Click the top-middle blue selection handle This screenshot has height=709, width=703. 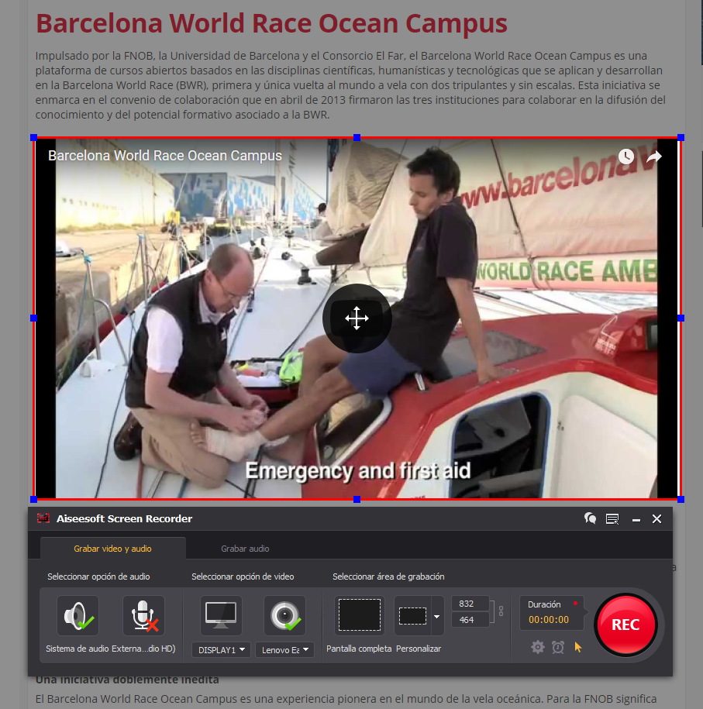tap(357, 137)
